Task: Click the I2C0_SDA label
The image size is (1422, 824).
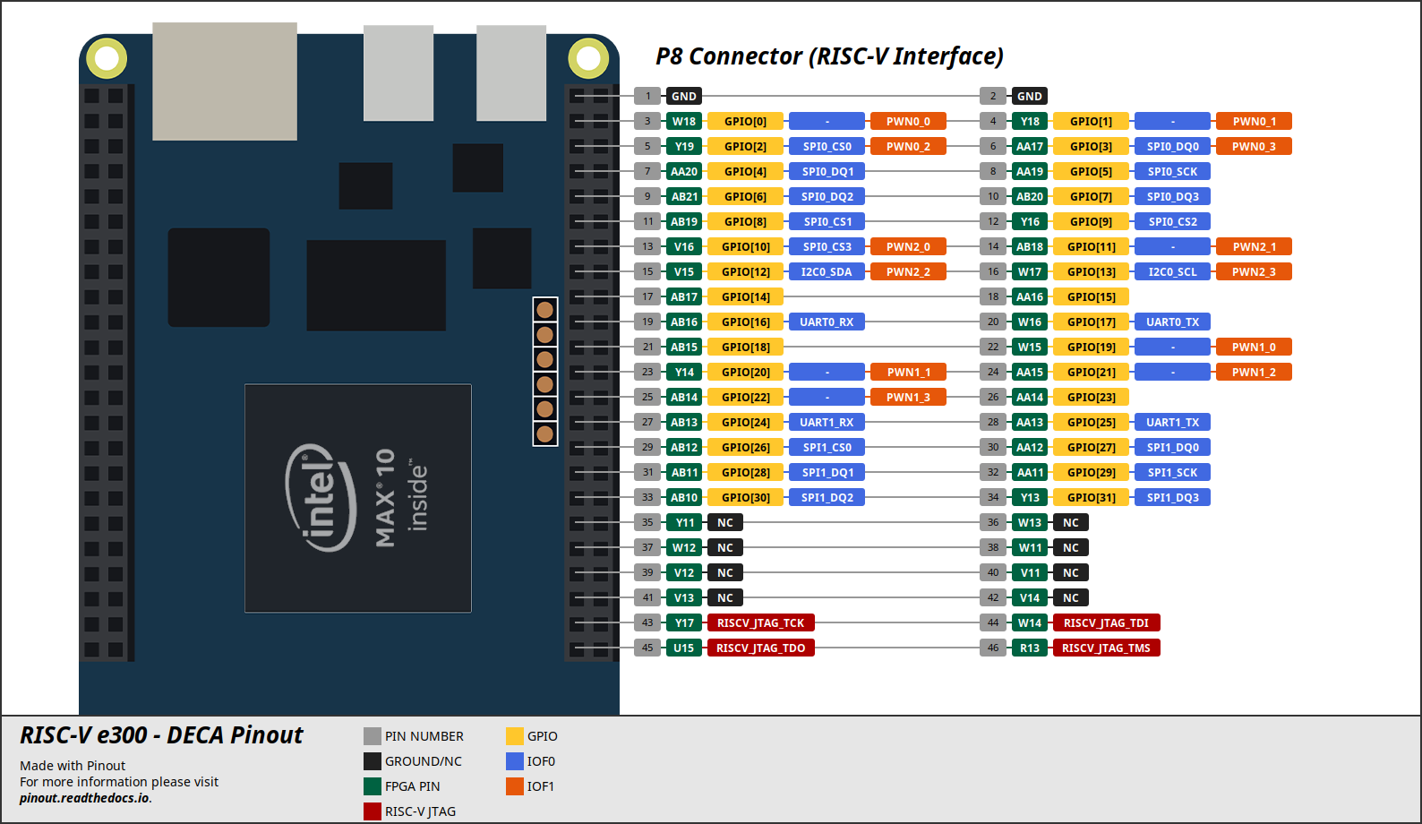Action: [827, 271]
